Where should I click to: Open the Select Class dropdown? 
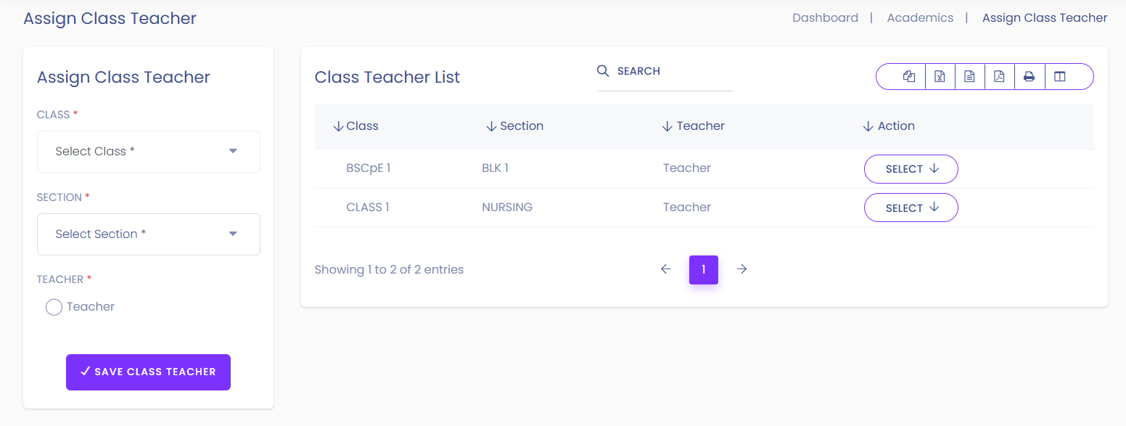(149, 152)
